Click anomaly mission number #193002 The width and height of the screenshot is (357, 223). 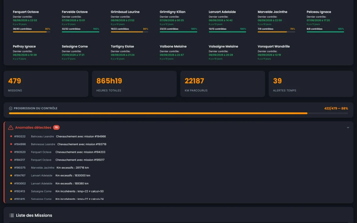[20, 183]
